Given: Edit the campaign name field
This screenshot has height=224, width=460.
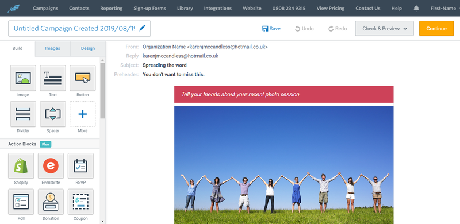Looking at the screenshot, I should click(79, 29).
